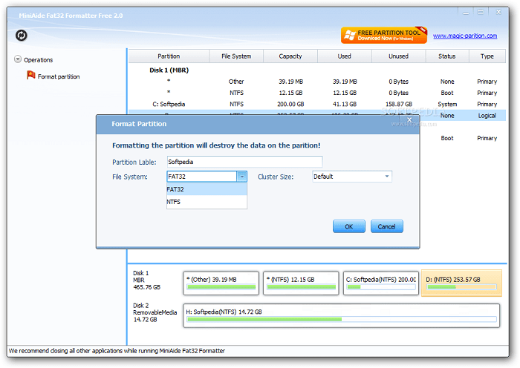Open the File System dropdown arrow
The width and height of the screenshot is (520, 368).
point(241,177)
